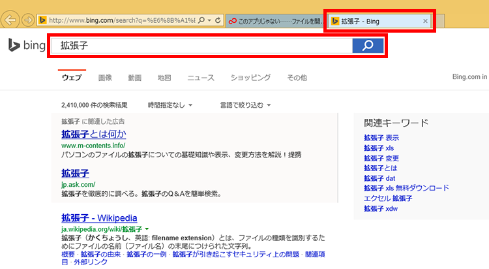The height and width of the screenshot is (269, 489).
Task: Switch to the このアプリじゃない browser tab
Action: (x=275, y=21)
